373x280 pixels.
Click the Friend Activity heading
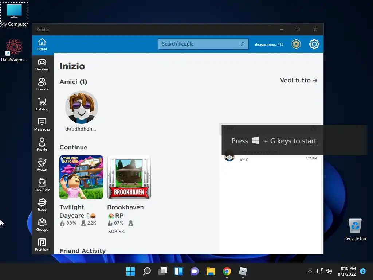pyautogui.click(x=83, y=251)
